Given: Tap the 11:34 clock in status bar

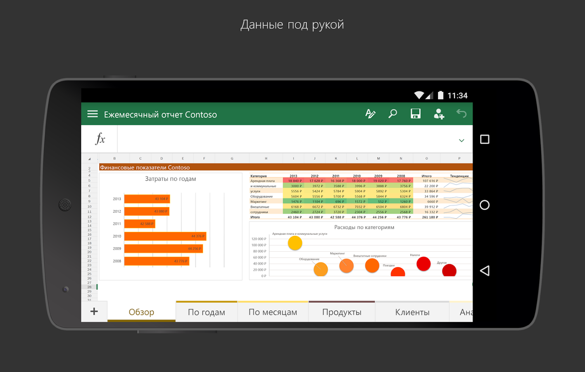Looking at the screenshot, I should 457,96.
